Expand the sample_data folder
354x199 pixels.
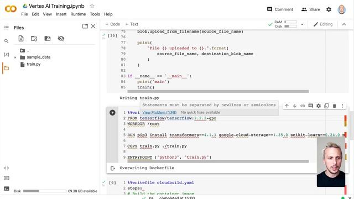pos(15,57)
